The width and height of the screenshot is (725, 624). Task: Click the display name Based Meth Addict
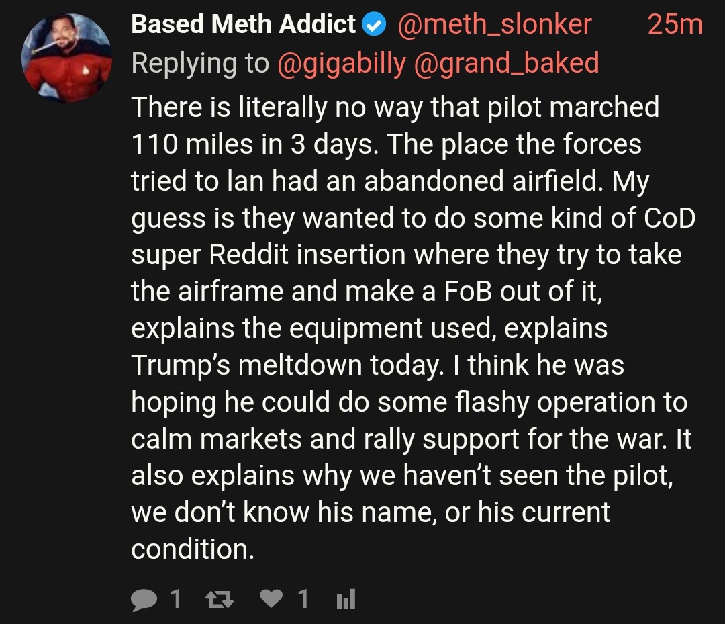point(243,25)
